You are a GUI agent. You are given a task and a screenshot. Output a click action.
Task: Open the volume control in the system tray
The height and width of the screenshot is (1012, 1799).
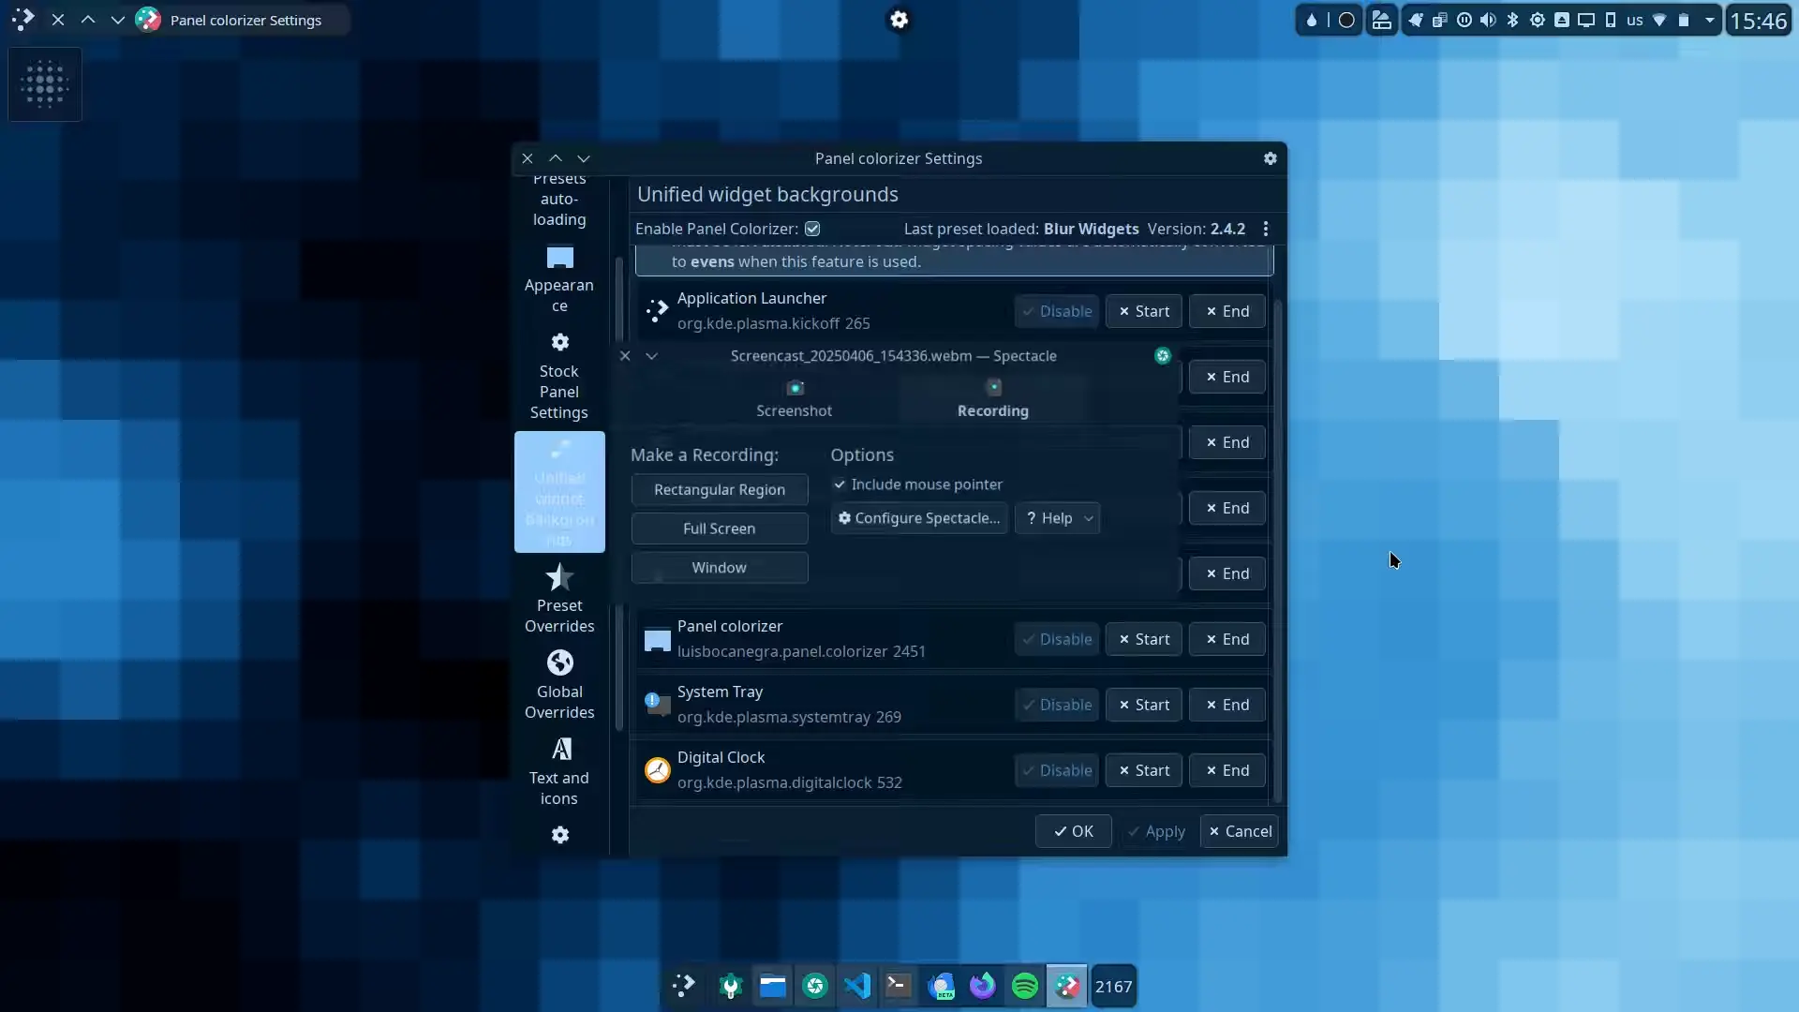pyautogui.click(x=1488, y=20)
